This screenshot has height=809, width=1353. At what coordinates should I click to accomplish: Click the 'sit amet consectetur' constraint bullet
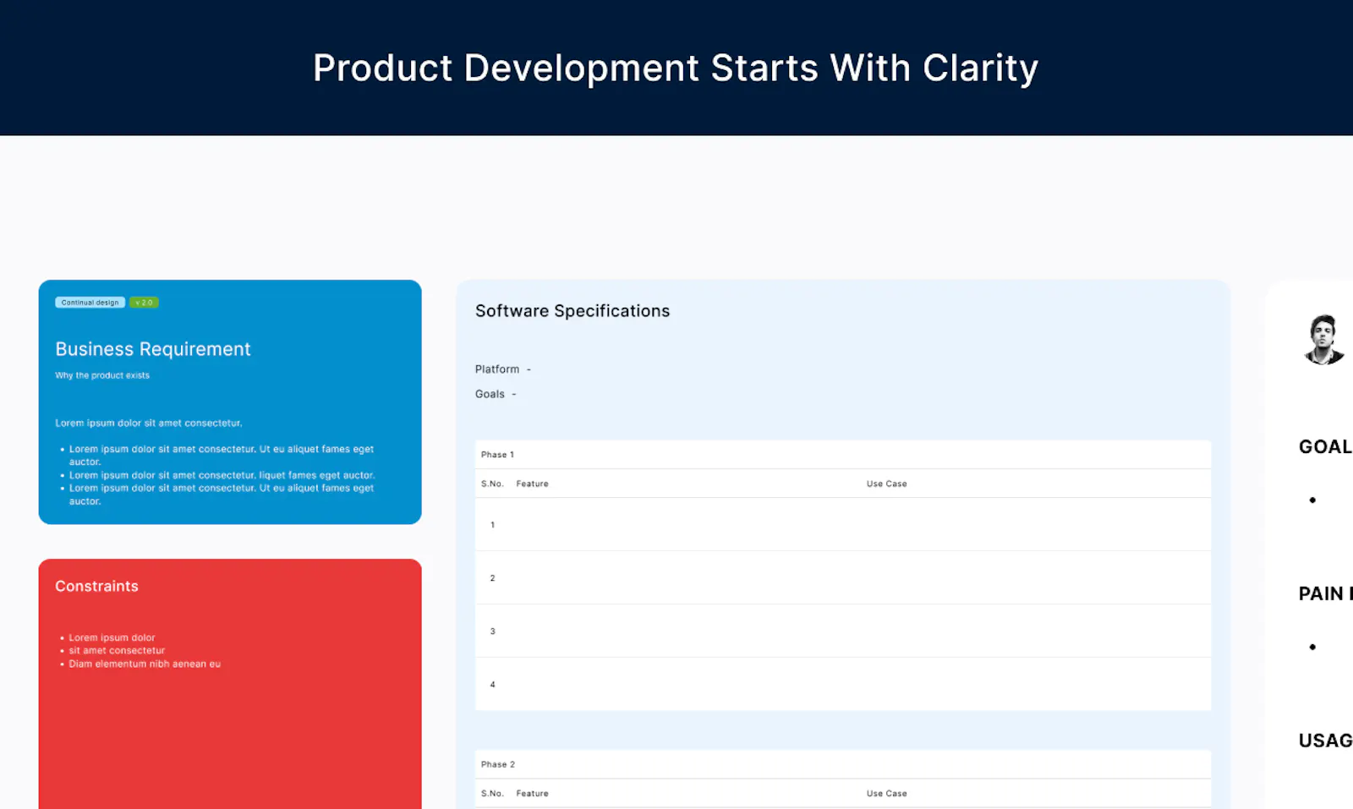pos(117,650)
